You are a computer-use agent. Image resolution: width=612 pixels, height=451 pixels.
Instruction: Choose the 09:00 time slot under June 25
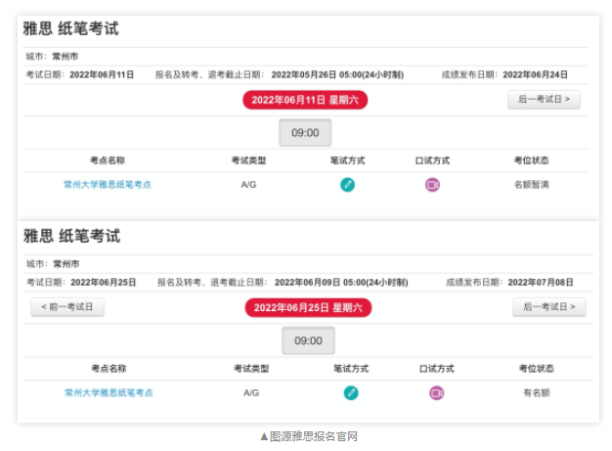click(x=308, y=340)
